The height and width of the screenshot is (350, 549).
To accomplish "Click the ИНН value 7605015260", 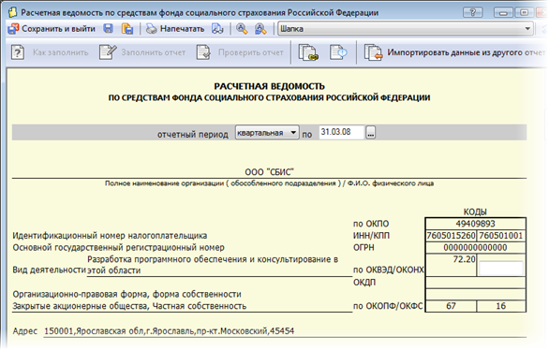I will click(451, 235).
